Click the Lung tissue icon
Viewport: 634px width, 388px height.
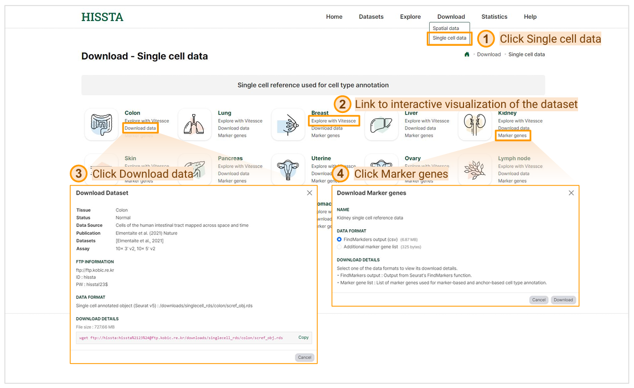[195, 124]
